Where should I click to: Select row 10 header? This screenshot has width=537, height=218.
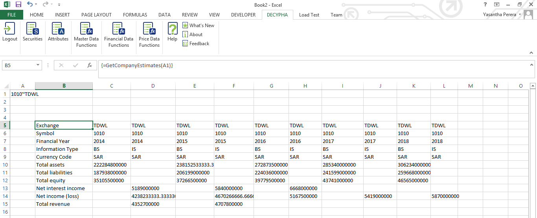coord(5,165)
